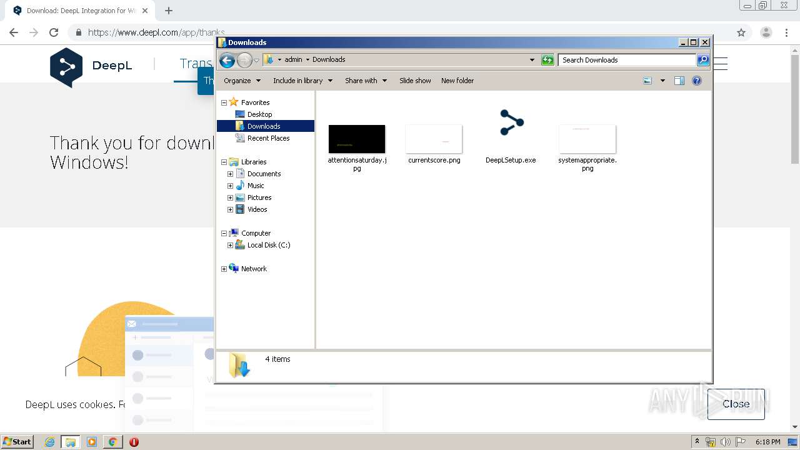Create a New folder
The image size is (800, 450).
[457, 81]
